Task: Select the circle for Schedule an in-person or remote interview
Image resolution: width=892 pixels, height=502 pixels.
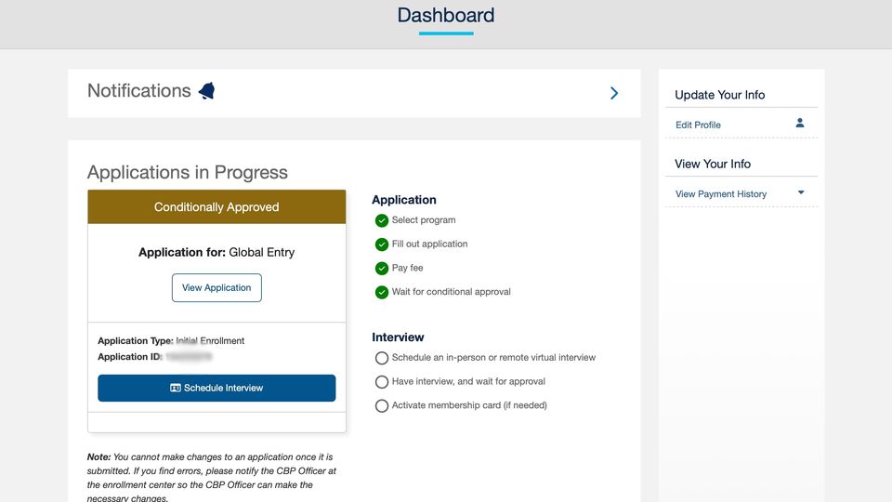Action: 382,358
